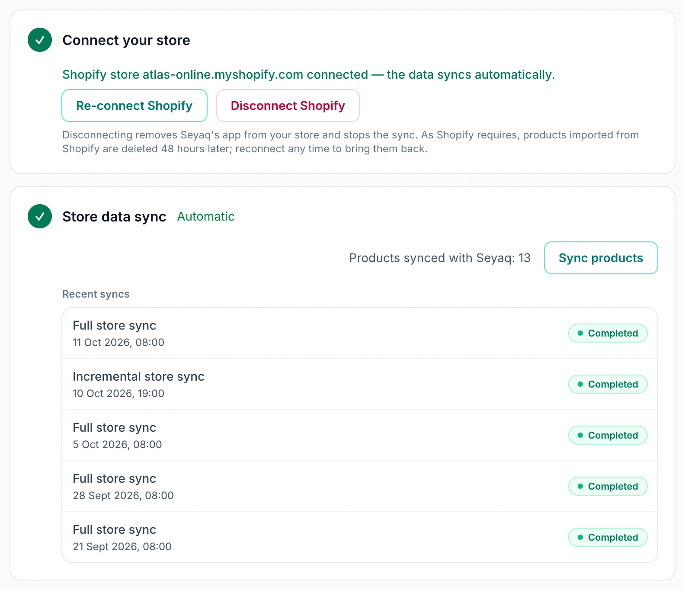Click the Automatic label next to Store data sync

pyautogui.click(x=206, y=216)
